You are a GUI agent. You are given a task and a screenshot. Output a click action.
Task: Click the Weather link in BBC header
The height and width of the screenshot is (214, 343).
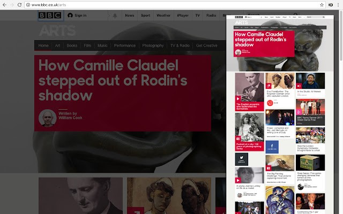point(163,16)
